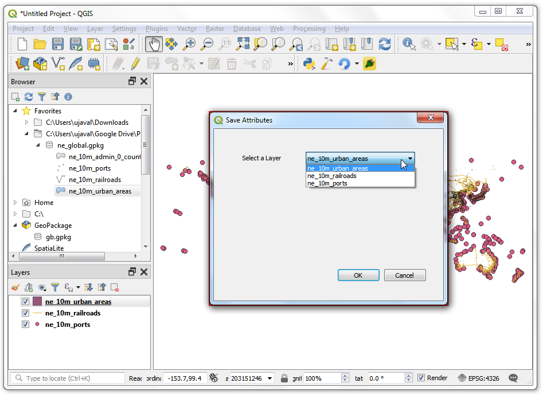Open the Processing menu
Image resolution: width=543 pixels, height=395 pixels.
308,29
